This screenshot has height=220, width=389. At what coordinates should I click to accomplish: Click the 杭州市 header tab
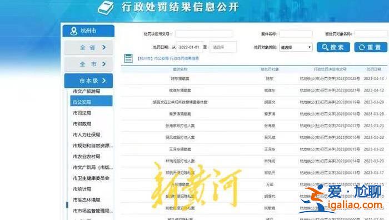pos(88,31)
